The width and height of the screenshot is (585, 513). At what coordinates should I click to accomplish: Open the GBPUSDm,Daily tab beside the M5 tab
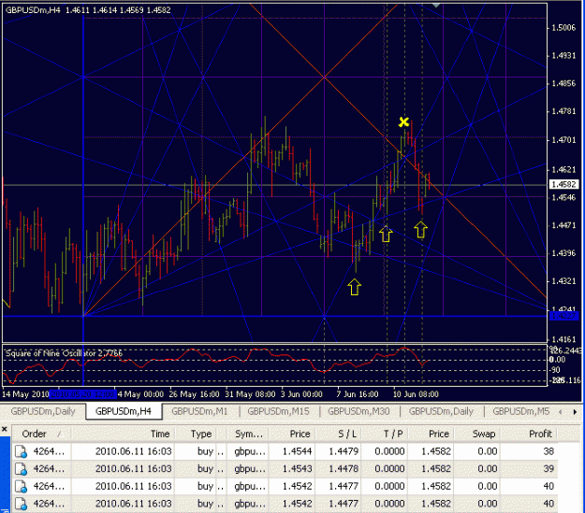(x=441, y=411)
